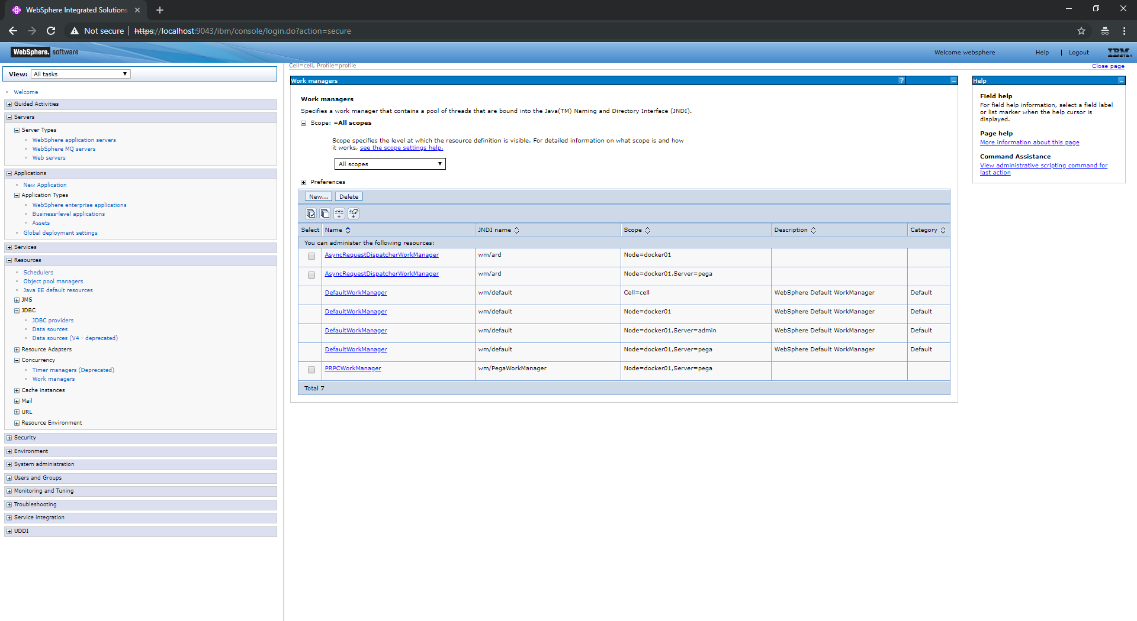Expand the Resource Adapters node
Screen dimensions: 1137x621
(17, 350)
